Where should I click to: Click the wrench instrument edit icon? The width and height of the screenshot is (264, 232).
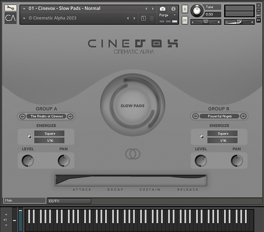[10, 8]
